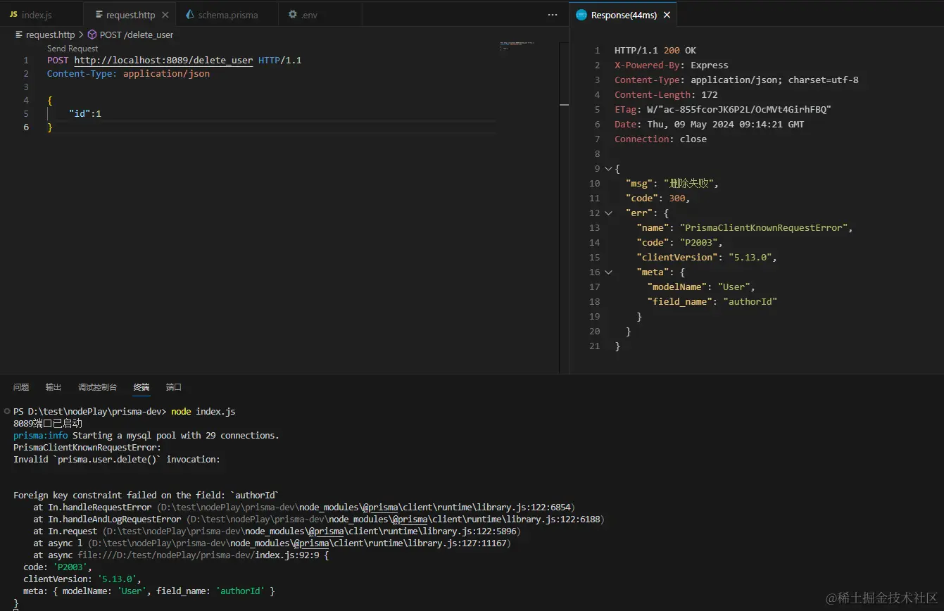Click the REST Client icon on Response tab

581,15
